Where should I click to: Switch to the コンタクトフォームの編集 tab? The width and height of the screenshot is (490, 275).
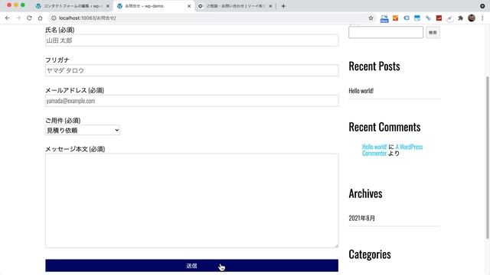(x=72, y=6)
